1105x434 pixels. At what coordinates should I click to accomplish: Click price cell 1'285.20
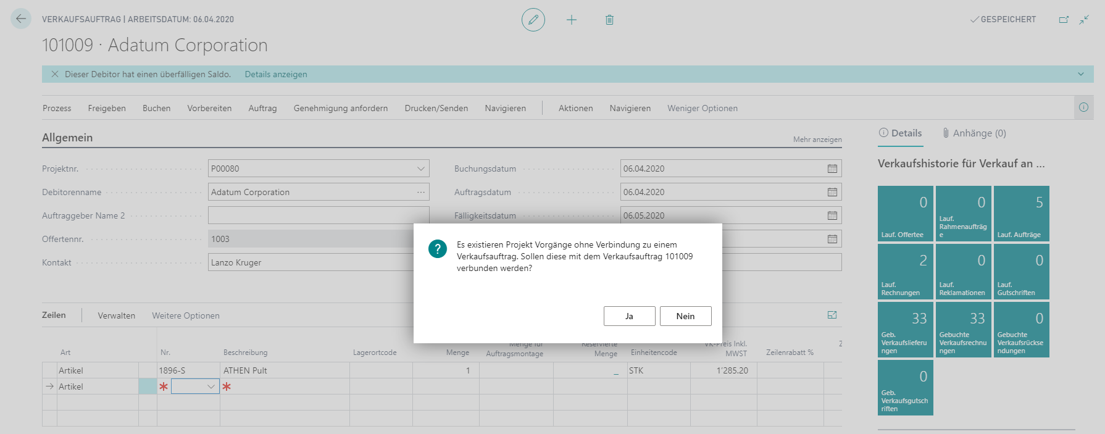pyautogui.click(x=723, y=370)
